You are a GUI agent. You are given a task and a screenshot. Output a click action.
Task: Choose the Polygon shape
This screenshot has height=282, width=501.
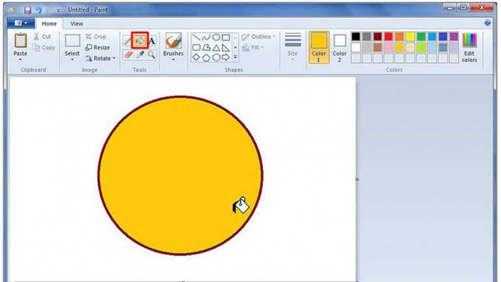point(206,48)
